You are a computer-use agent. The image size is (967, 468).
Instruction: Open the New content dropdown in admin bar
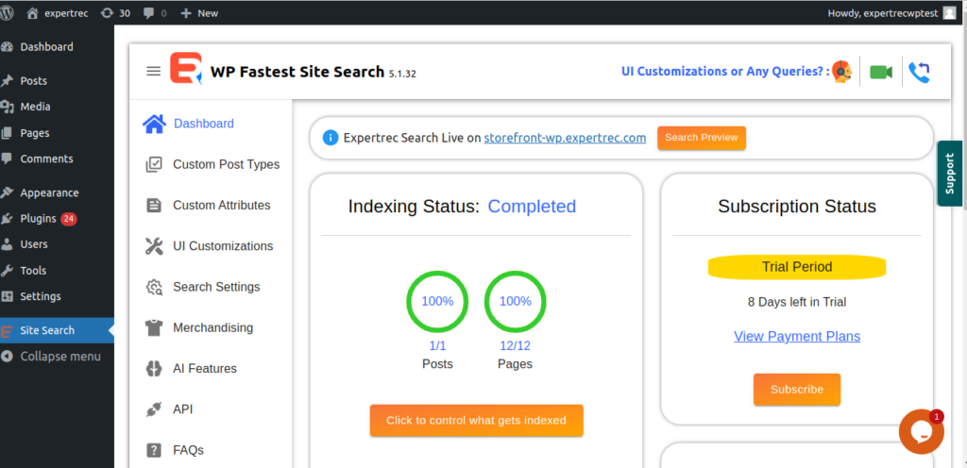pos(199,13)
